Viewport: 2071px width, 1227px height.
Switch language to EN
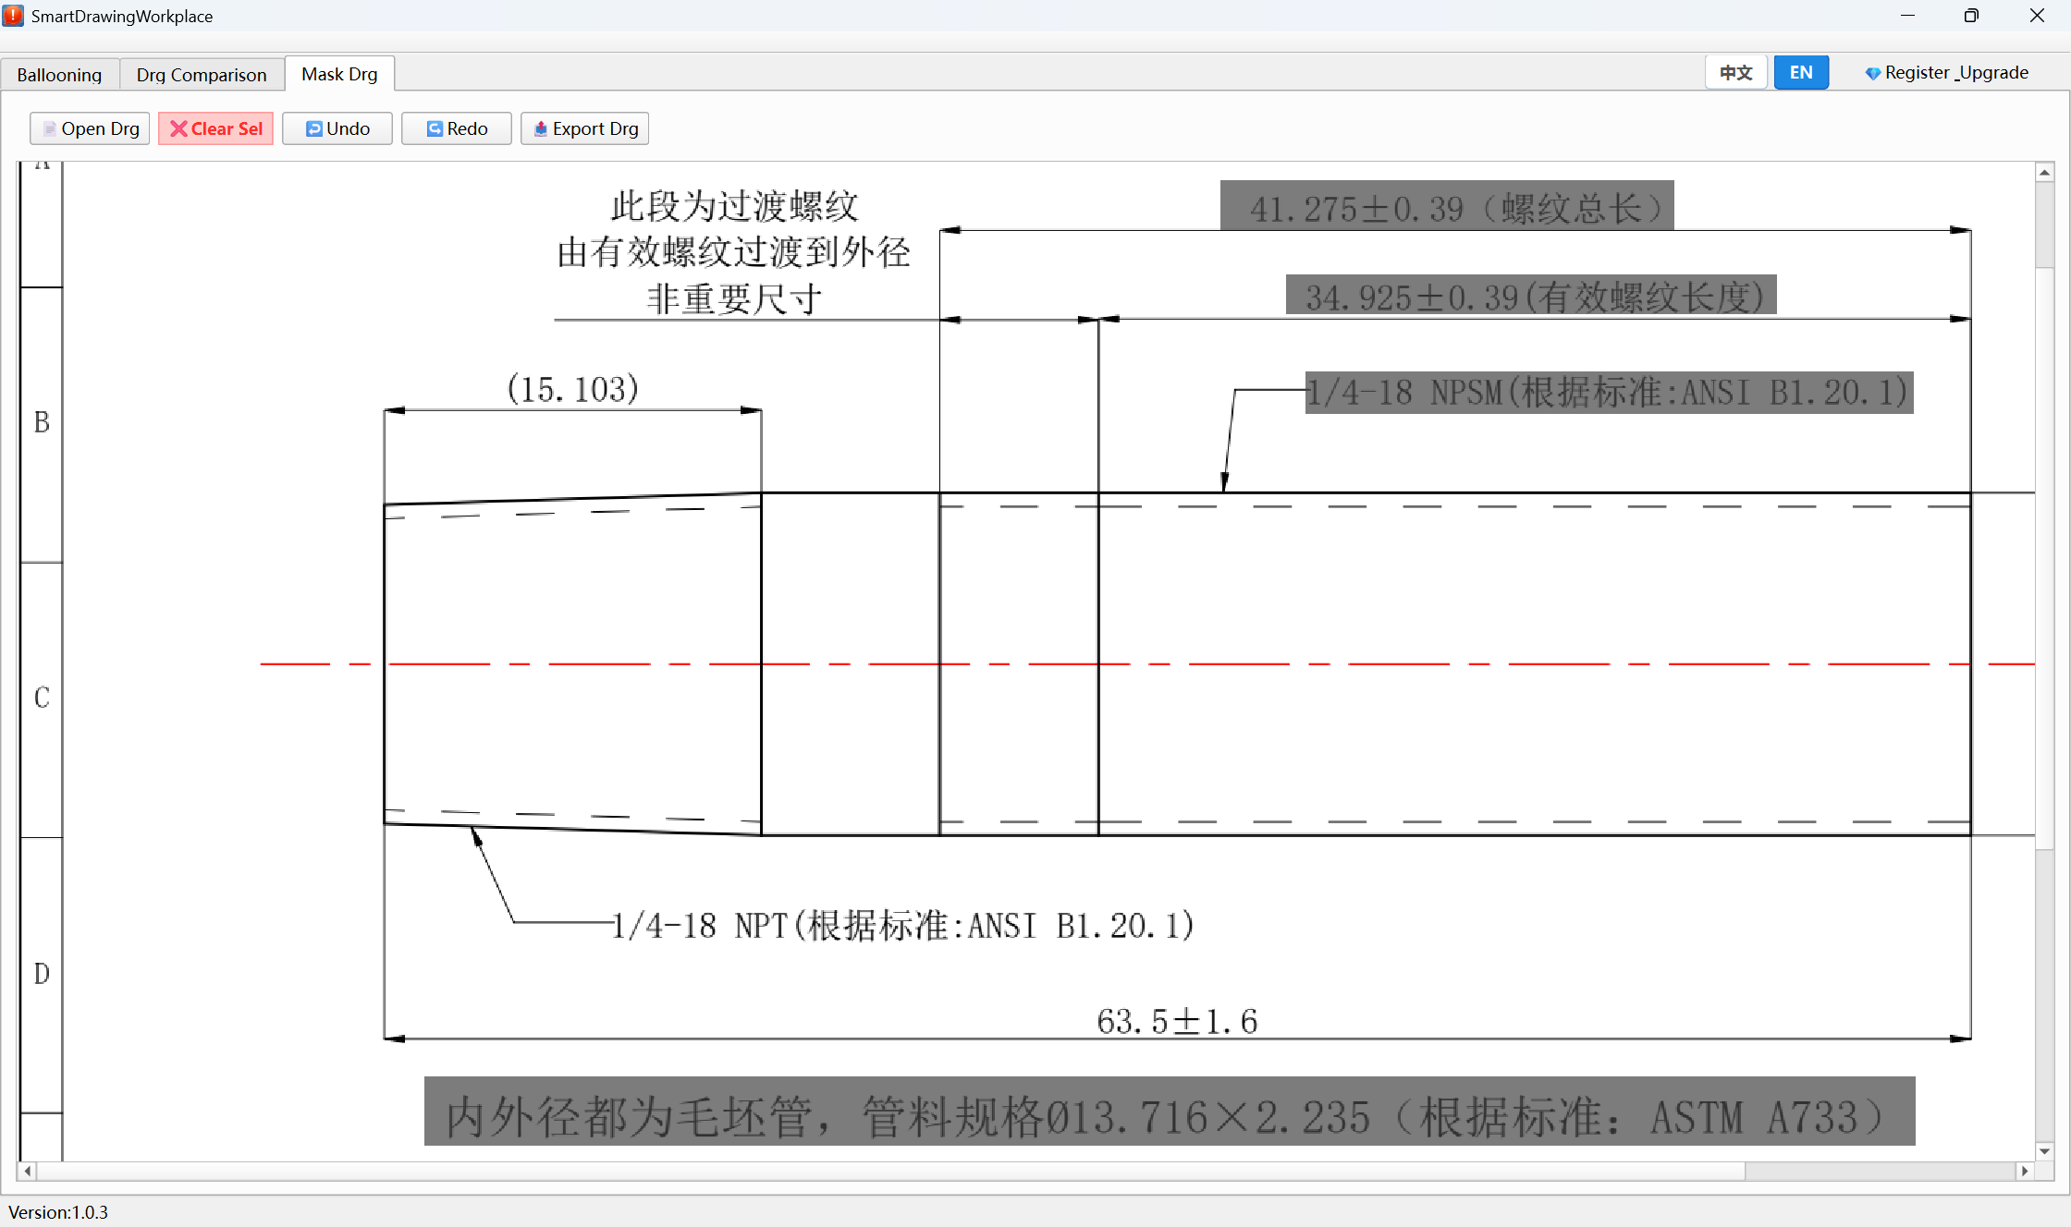click(1801, 72)
